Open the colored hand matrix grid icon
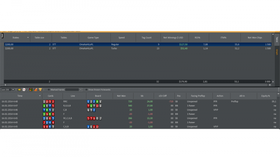280x157 pixels. click(x=31, y=90)
